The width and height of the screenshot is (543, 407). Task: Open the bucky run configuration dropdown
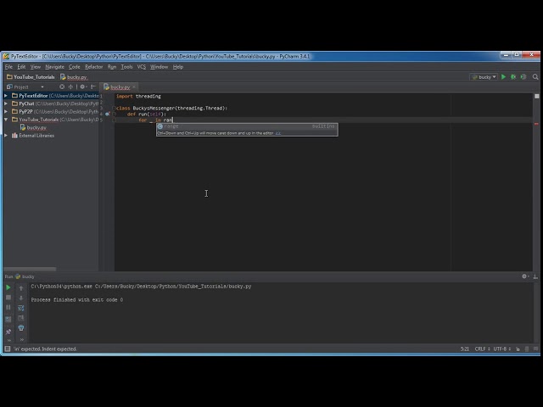[x=484, y=77]
